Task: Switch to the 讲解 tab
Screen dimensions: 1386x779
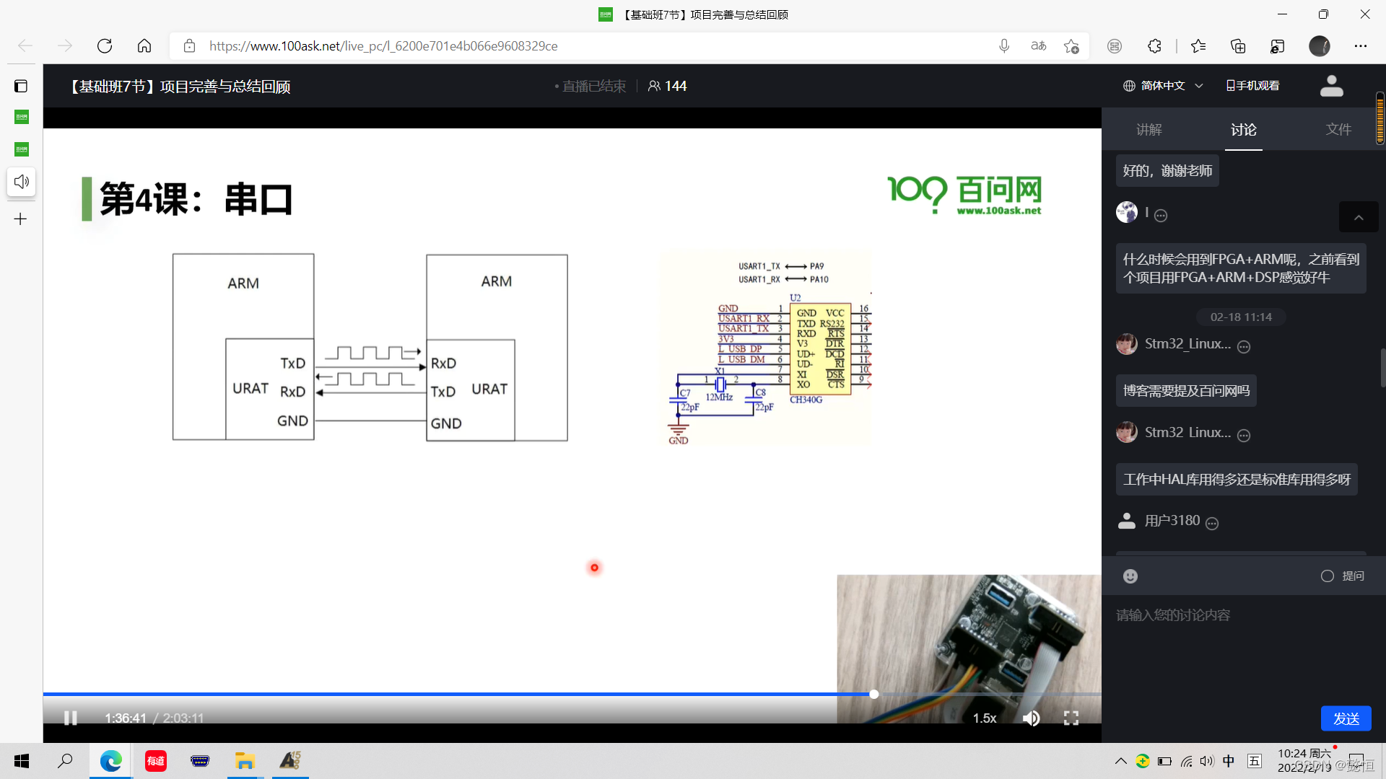Action: 1149,130
